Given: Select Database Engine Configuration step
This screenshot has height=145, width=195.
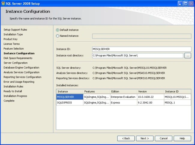Looking at the screenshot, I should [21, 67].
